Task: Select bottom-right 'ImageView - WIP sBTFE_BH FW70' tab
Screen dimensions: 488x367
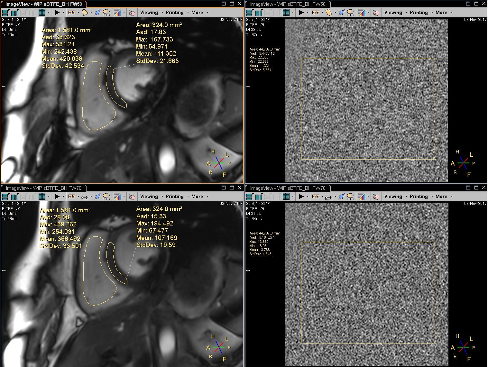Action: (288, 188)
